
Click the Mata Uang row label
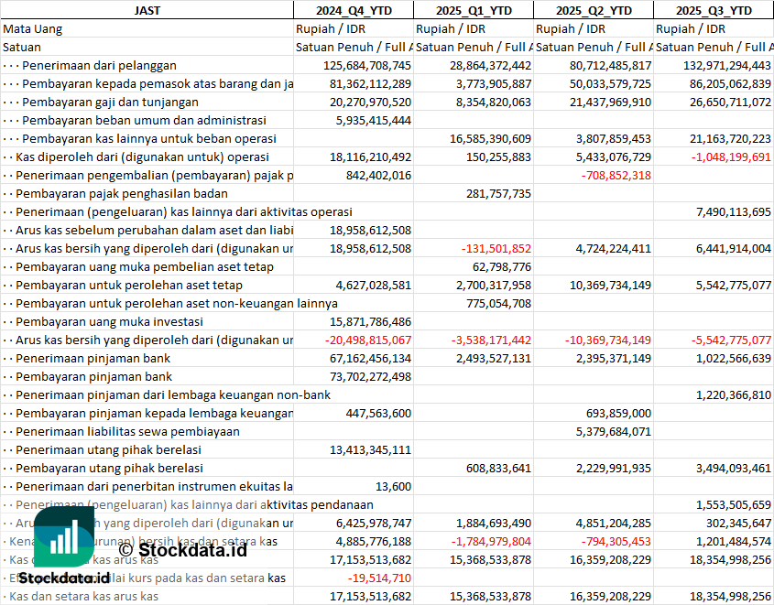coord(33,28)
